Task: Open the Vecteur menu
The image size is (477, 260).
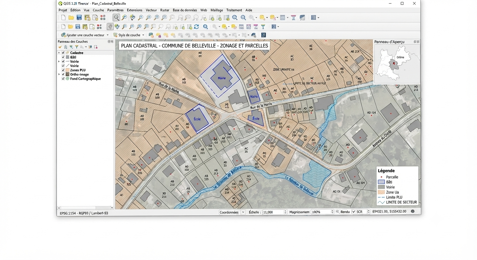Action: pos(151,10)
